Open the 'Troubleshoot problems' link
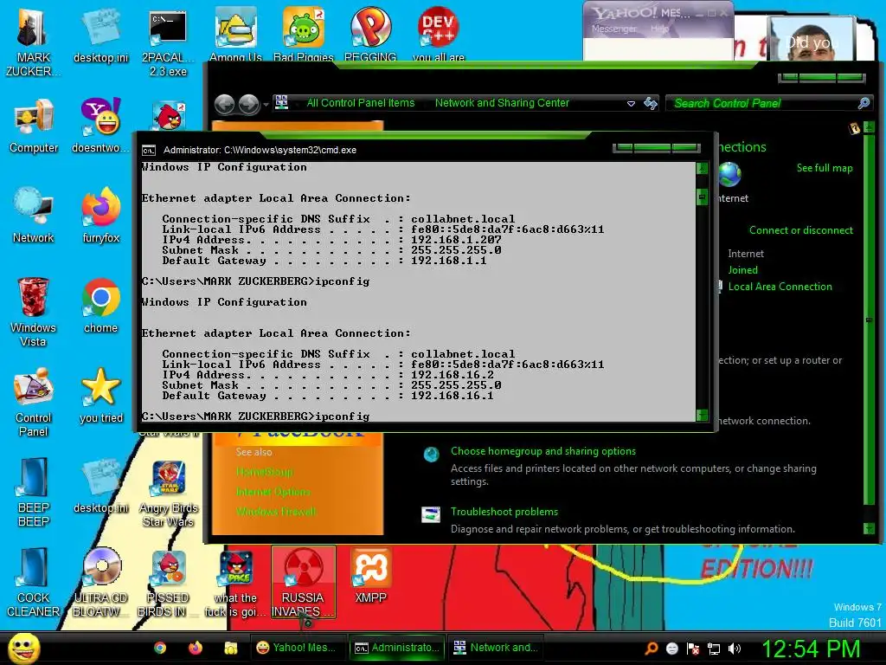The image size is (886, 665). tap(504, 512)
